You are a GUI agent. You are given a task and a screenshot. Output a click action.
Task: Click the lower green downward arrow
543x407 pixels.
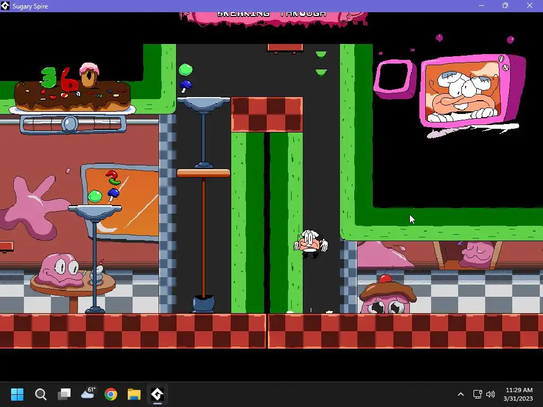tap(321, 73)
